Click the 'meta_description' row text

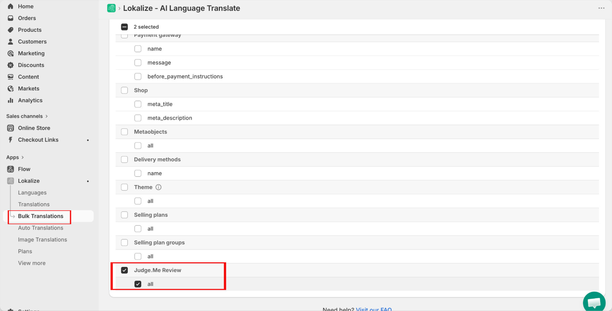coord(170,118)
